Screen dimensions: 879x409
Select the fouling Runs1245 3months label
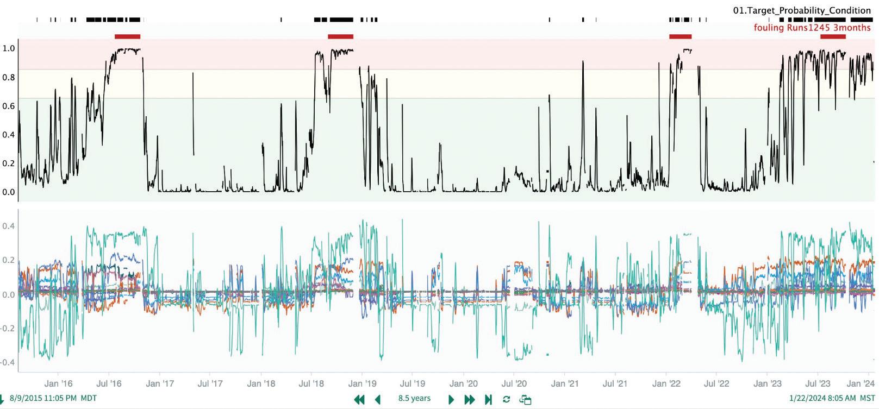tap(812, 28)
